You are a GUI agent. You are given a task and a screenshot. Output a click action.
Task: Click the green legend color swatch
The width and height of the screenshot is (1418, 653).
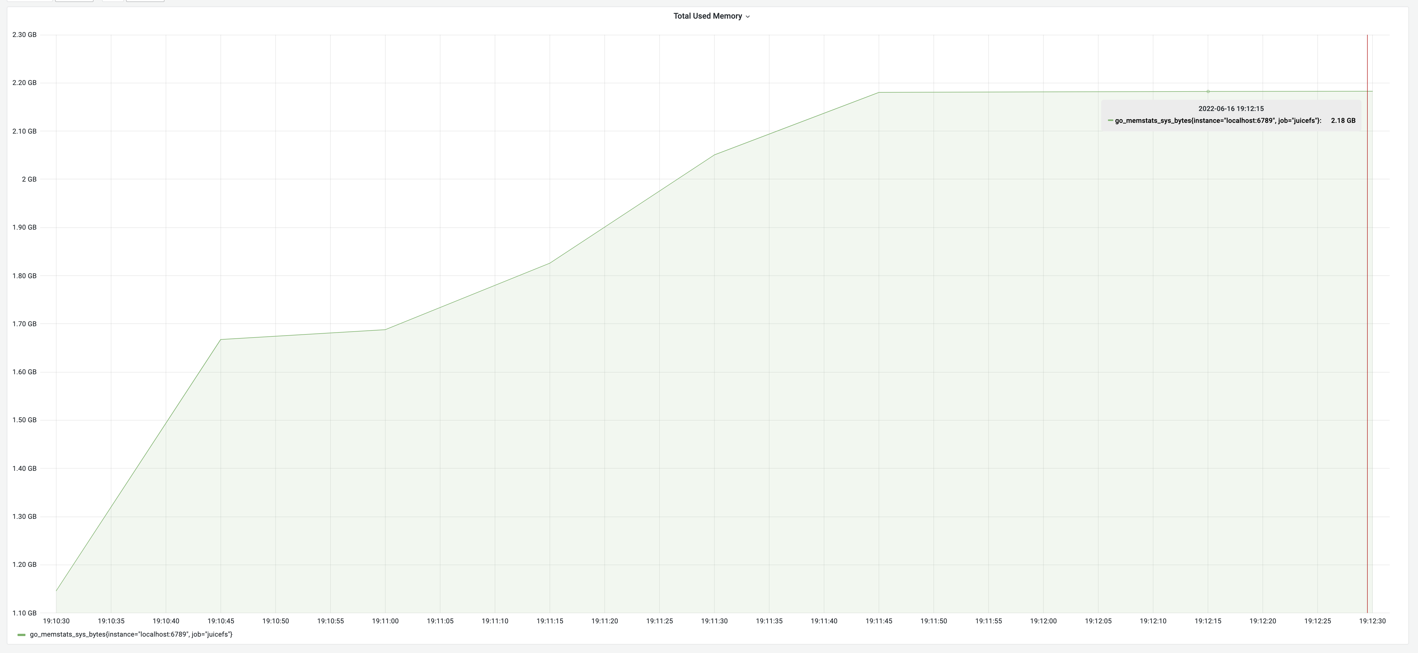click(x=21, y=635)
